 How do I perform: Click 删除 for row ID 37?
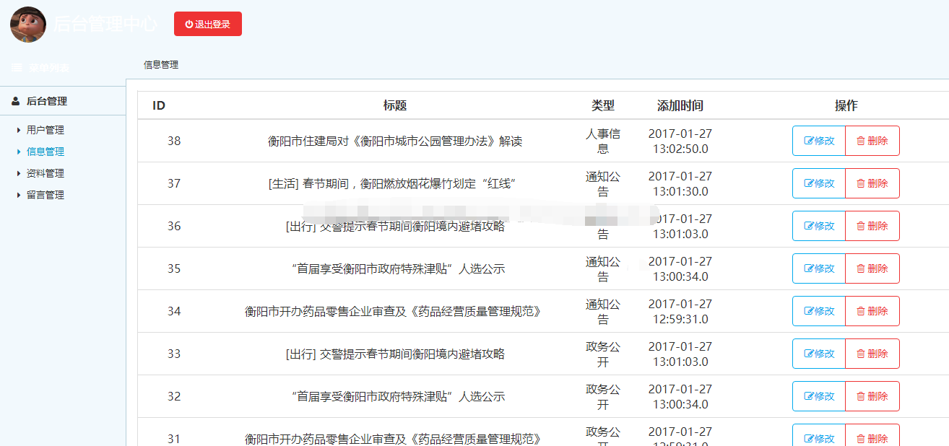click(872, 183)
